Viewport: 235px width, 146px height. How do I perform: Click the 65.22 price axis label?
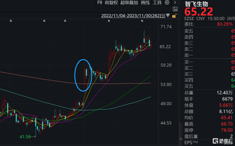[x=165, y=47]
